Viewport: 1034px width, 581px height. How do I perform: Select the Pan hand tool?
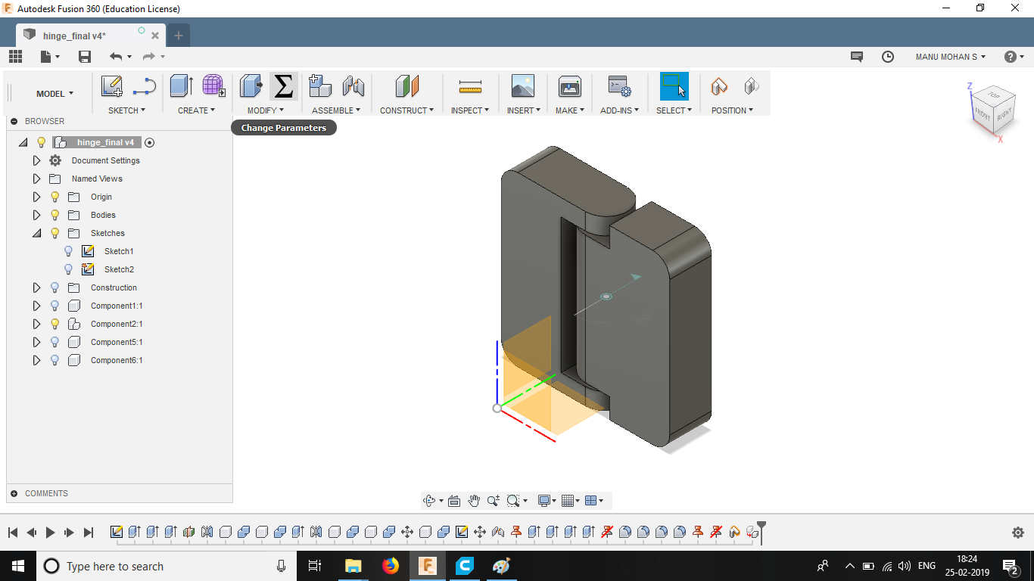pyautogui.click(x=474, y=501)
